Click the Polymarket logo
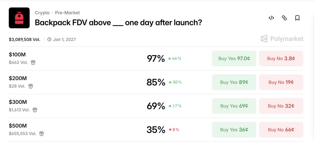 [x=282, y=39]
